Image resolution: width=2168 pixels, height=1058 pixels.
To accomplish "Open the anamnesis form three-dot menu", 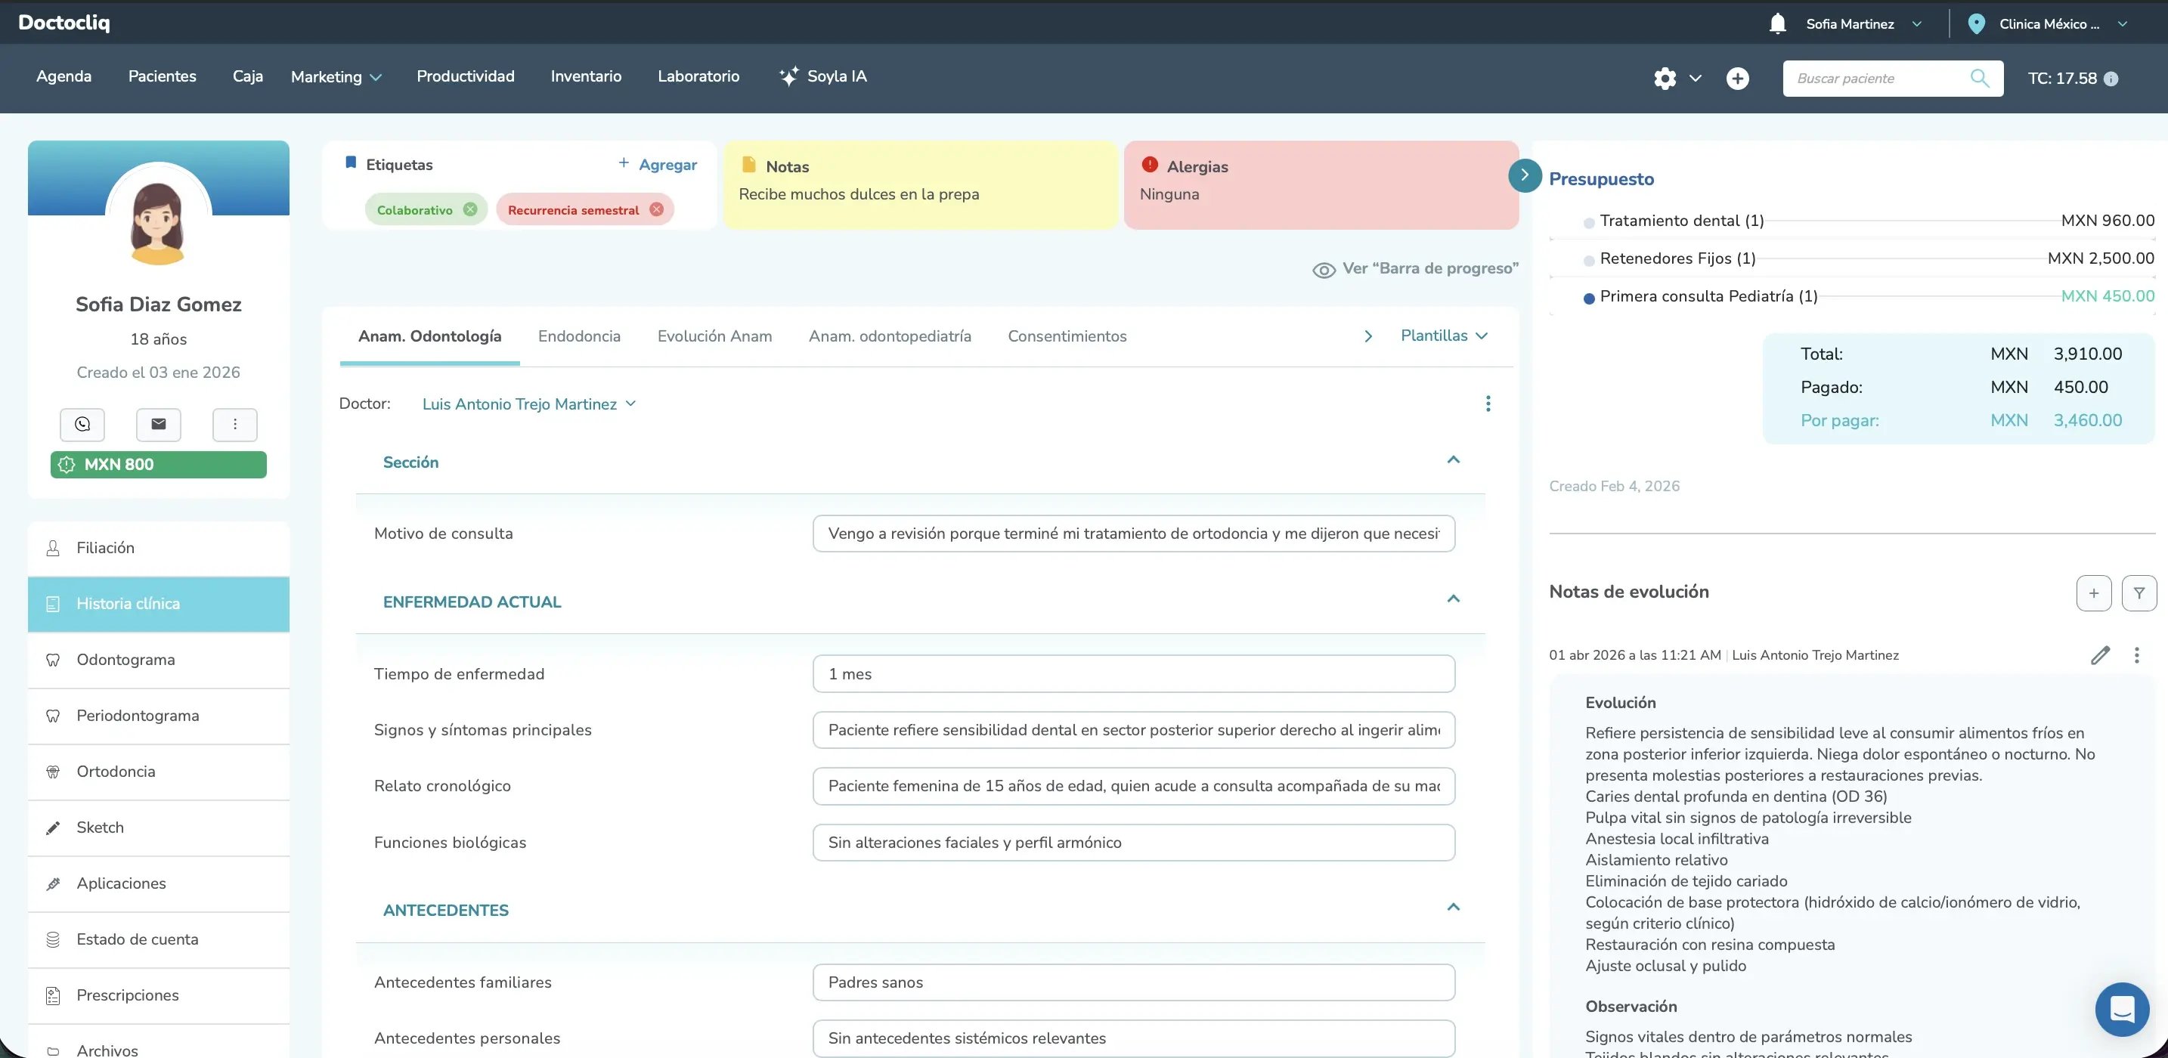I will point(1488,404).
